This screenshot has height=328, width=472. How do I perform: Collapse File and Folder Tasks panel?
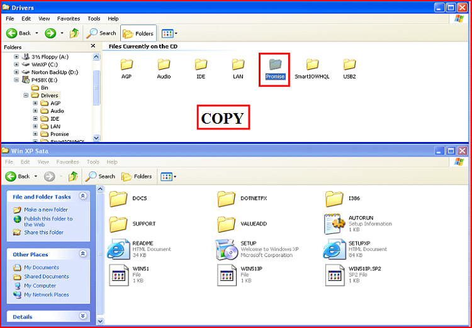point(83,196)
